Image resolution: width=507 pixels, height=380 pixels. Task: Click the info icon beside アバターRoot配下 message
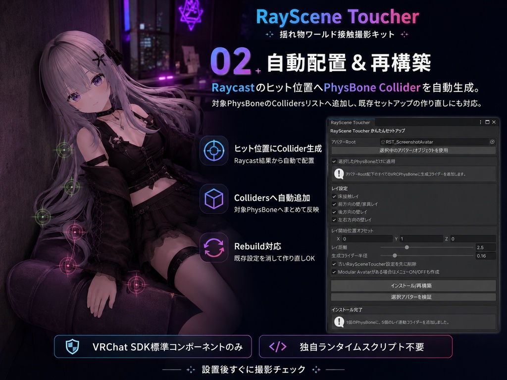pyautogui.click(x=339, y=174)
